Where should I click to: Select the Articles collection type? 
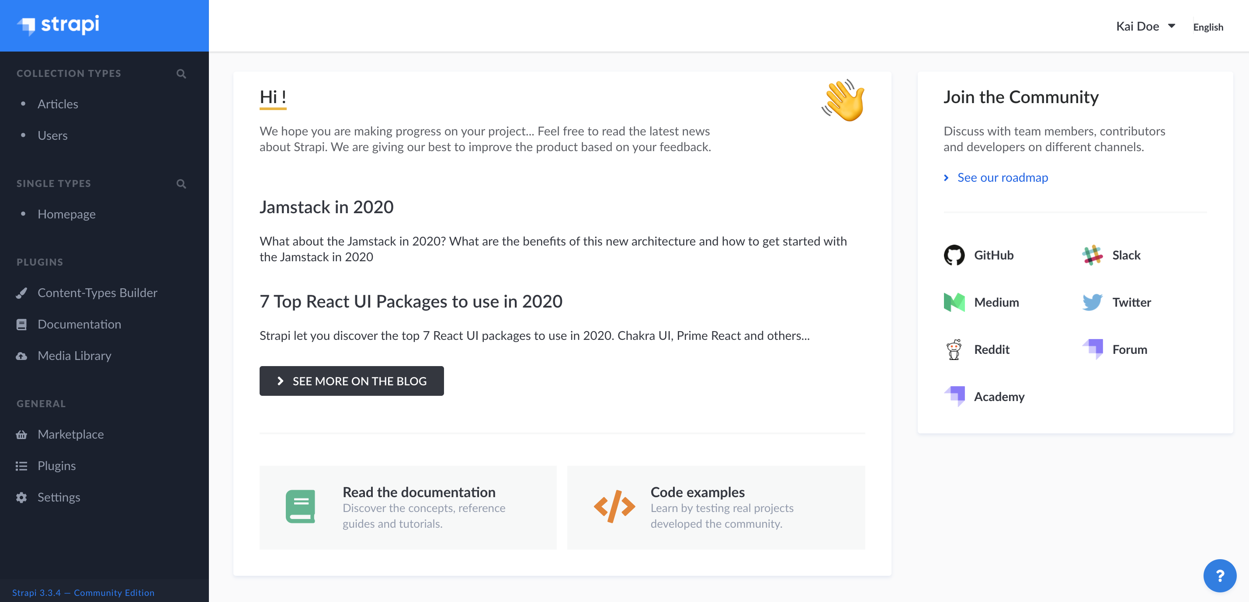[58, 104]
